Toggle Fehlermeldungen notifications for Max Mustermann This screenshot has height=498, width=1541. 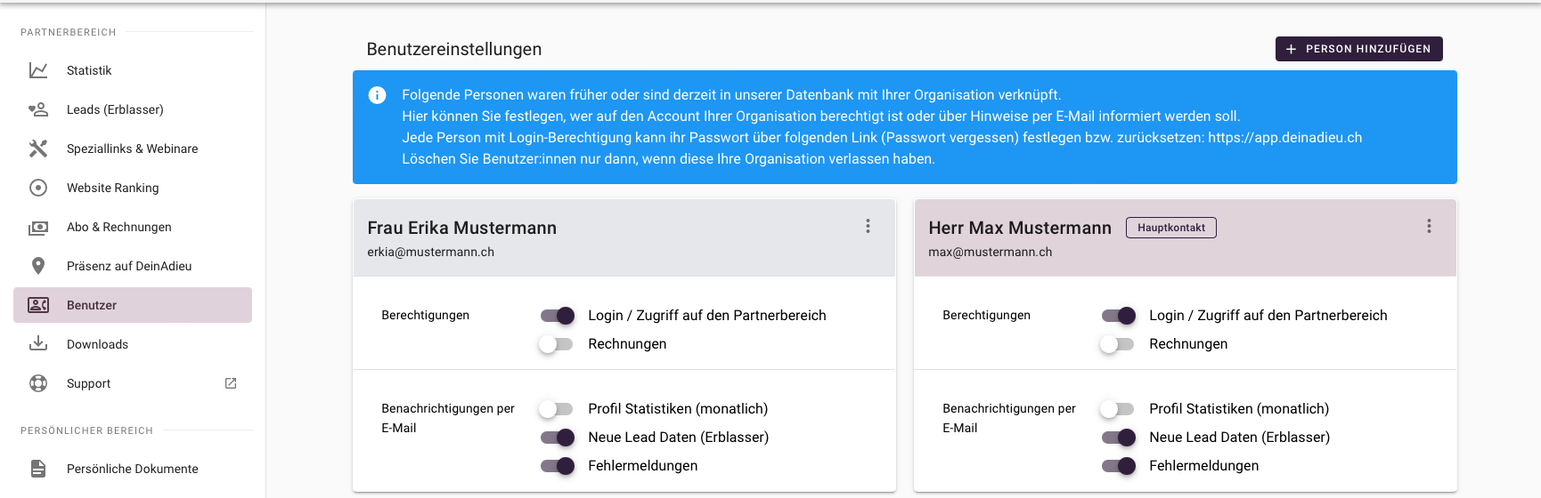coord(1119,466)
